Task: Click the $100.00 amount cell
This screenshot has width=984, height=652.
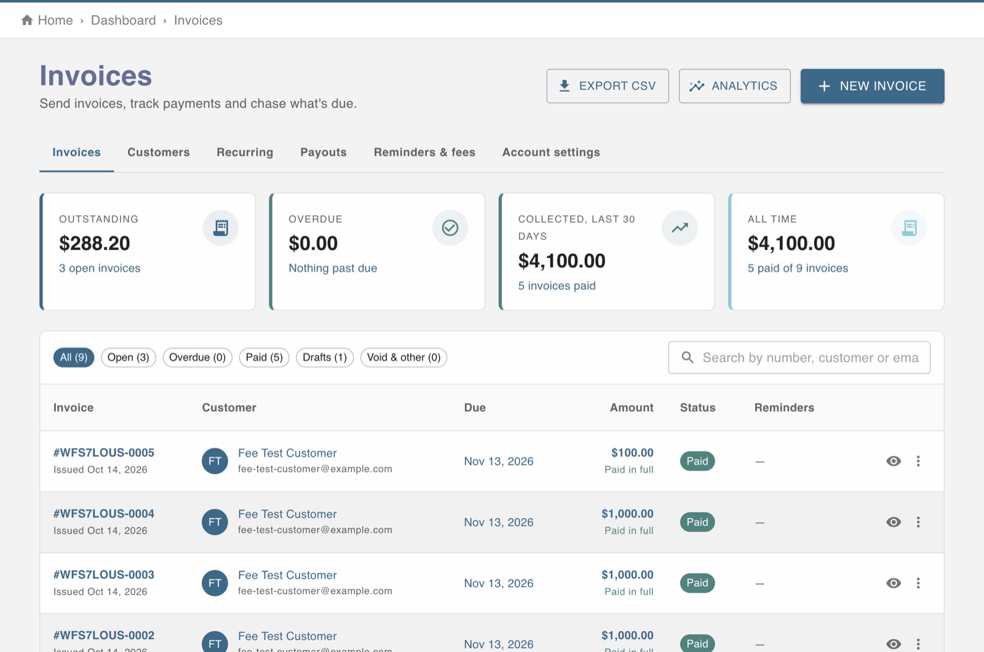Action: [632, 453]
